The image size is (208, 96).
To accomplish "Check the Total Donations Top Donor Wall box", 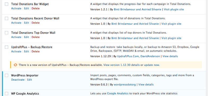I will [x=6, y=33].
